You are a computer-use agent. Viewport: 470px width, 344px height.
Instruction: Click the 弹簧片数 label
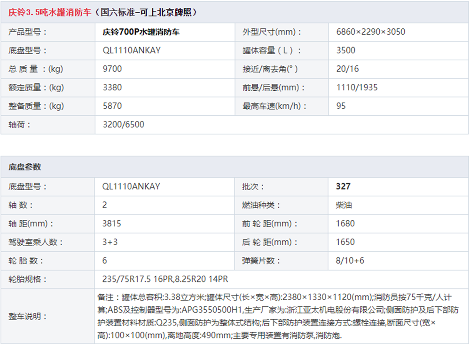click(261, 261)
